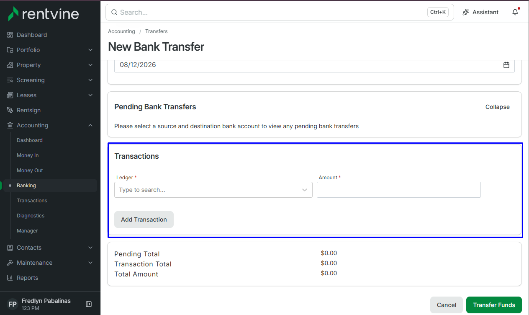The image size is (529, 315).
Task: Open Money In under Accounting
Action: pos(28,155)
